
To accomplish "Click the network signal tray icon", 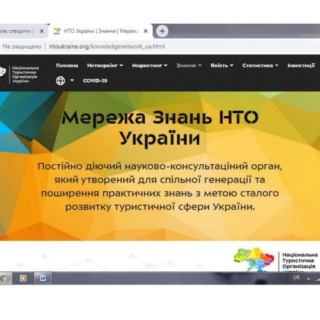I will coord(318,280).
